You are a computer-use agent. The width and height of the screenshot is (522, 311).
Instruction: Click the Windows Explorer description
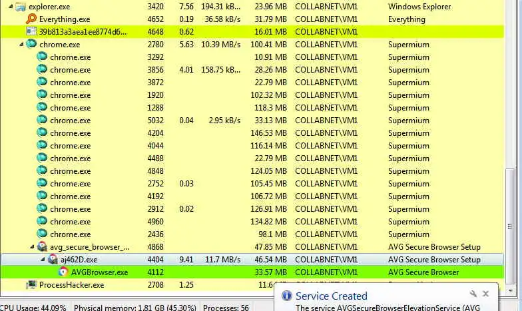tap(419, 7)
